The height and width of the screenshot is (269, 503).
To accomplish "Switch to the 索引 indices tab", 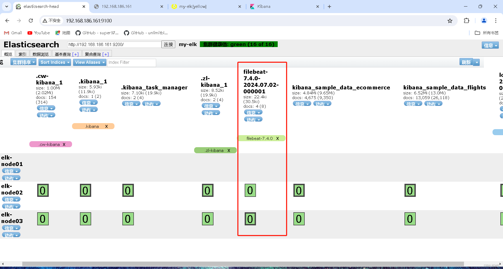I will coord(22,54).
